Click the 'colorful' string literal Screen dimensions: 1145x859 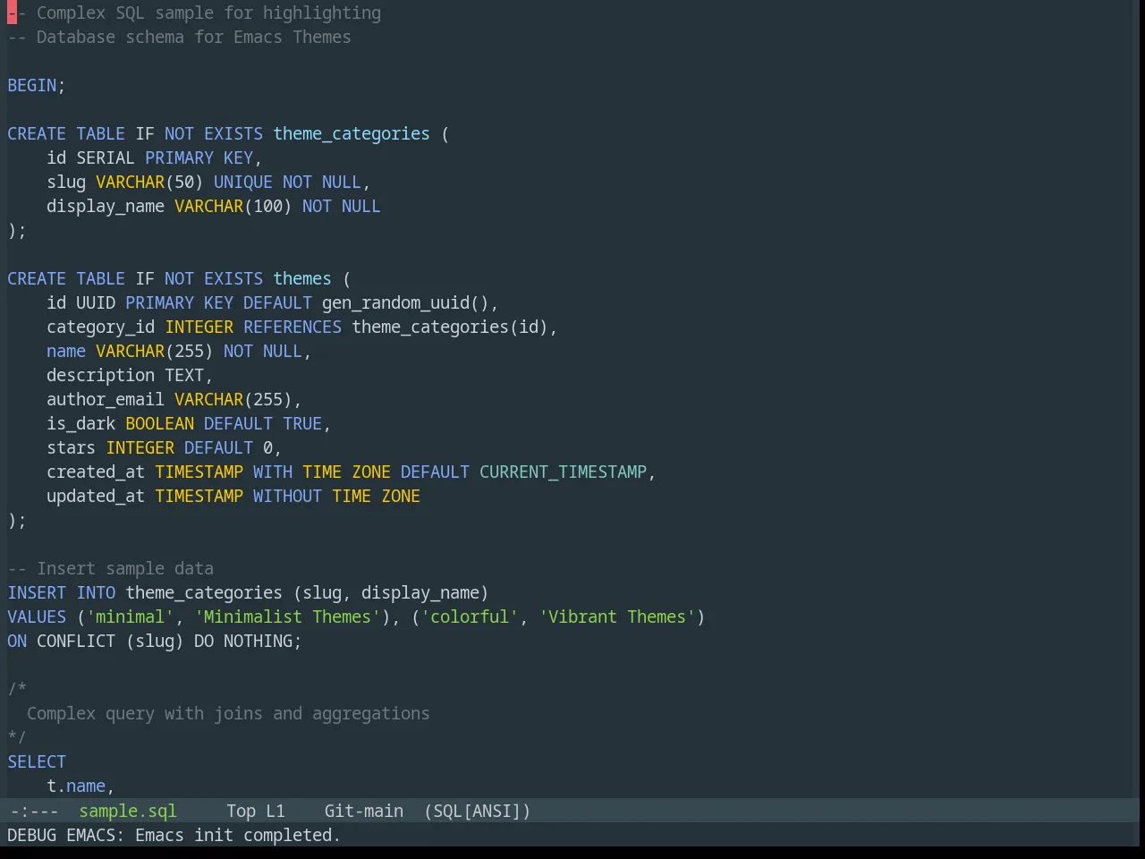[470, 617]
